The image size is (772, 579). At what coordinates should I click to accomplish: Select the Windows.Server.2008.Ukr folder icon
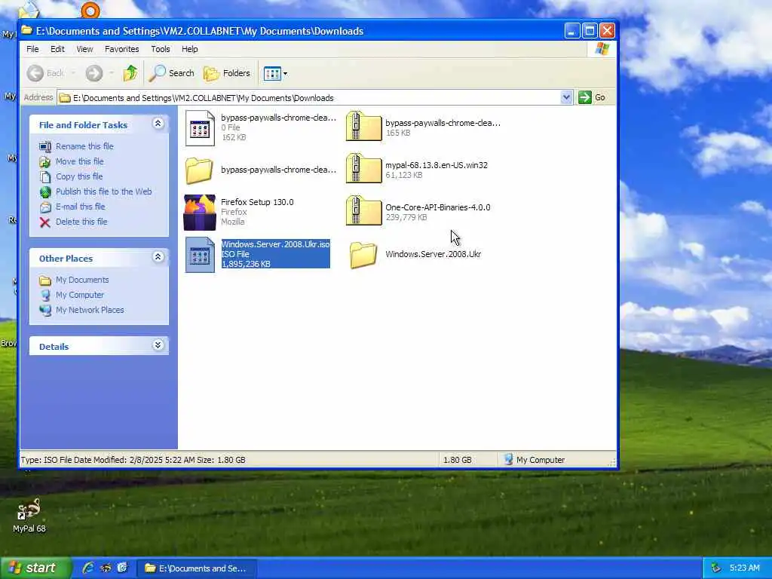363,255
